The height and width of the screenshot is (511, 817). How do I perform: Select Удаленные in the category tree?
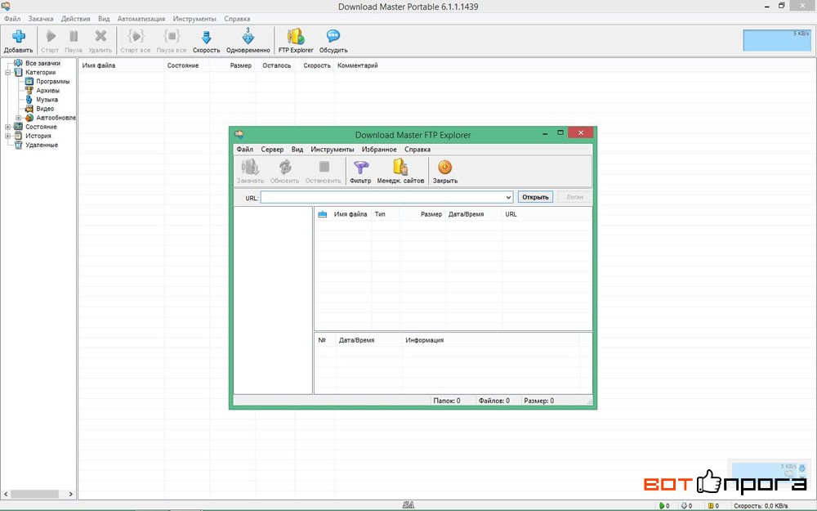pos(42,145)
